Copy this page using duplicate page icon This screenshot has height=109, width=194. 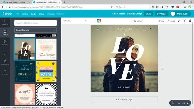click(x=162, y=68)
